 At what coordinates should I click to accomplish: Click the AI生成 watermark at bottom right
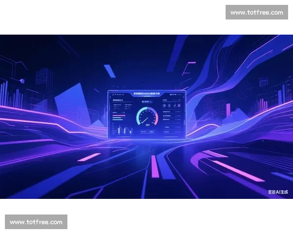pyautogui.click(x=278, y=192)
